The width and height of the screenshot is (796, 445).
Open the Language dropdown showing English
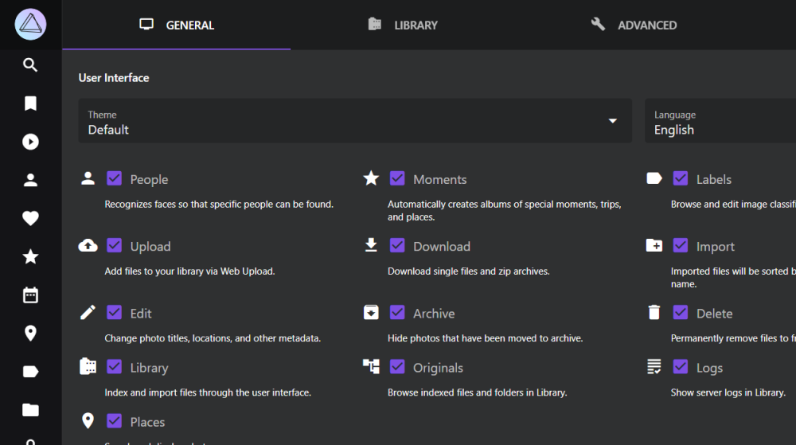coord(720,121)
